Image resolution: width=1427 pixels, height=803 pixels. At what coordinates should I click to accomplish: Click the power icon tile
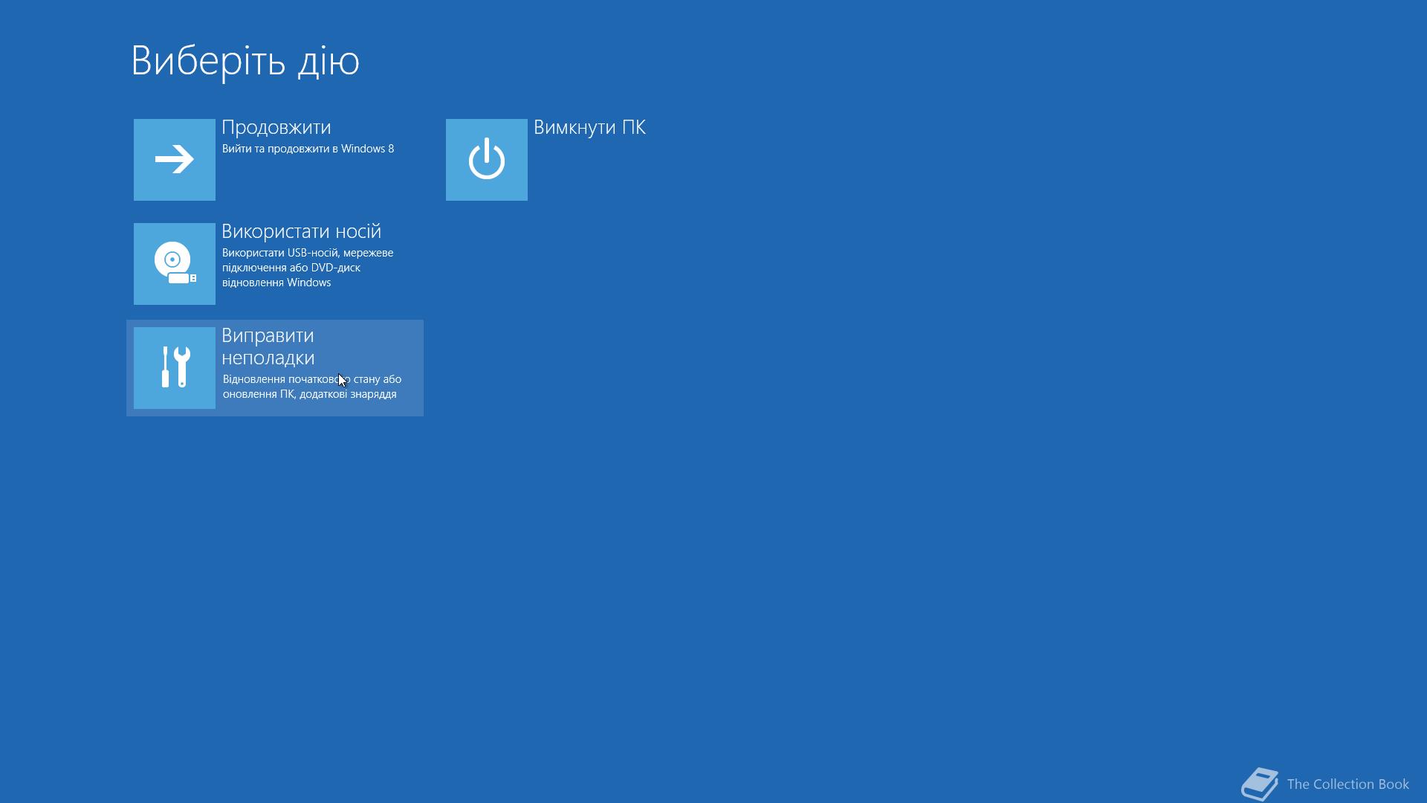487,160
